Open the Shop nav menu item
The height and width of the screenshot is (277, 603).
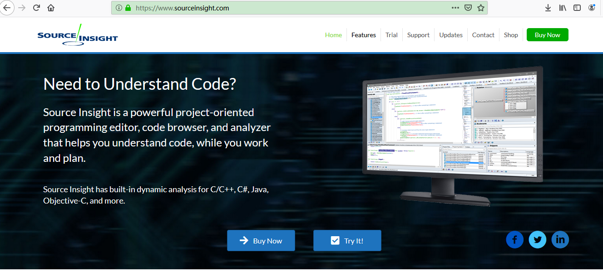point(511,35)
